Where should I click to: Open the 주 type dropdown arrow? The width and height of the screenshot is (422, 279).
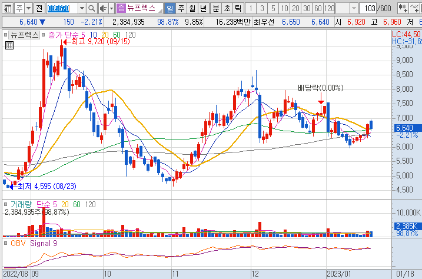point(28,9)
